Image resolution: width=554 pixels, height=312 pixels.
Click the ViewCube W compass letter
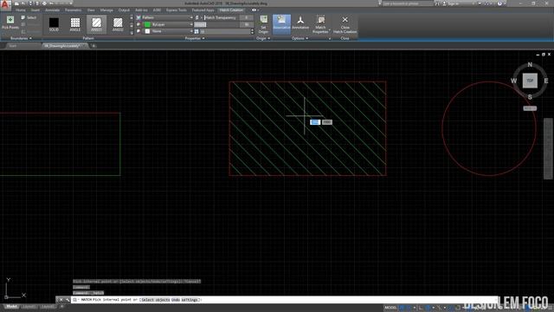pyautogui.click(x=513, y=81)
